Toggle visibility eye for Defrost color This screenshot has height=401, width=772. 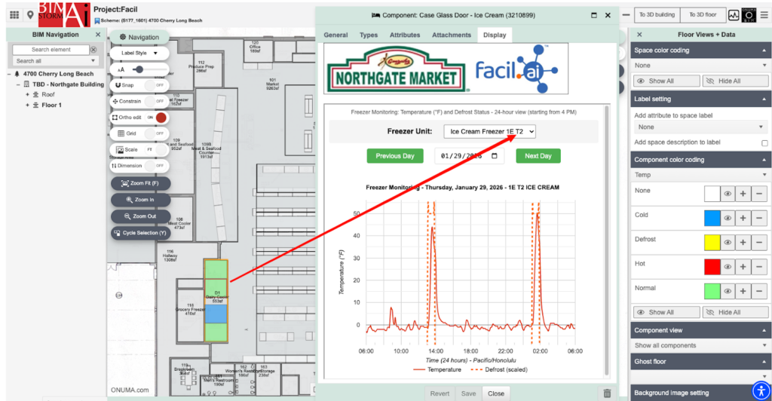tap(728, 243)
